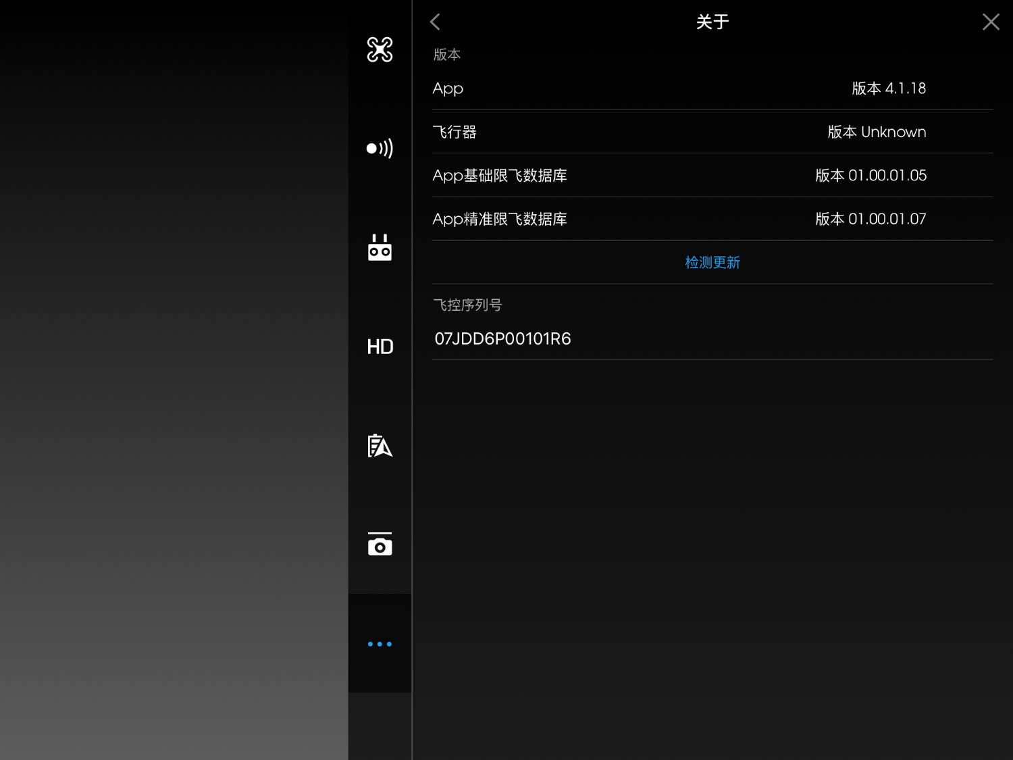Click the 关于 page title
Viewport: 1013px width, 760px height.
712,22
